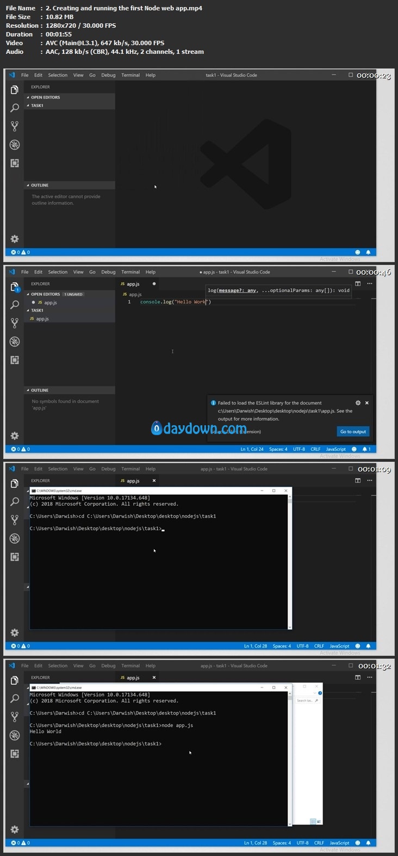The width and height of the screenshot is (398, 856).
Task: Open Explorer icon in the 00:00:23 frame
Action: pyautogui.click(x=15, y=90)
